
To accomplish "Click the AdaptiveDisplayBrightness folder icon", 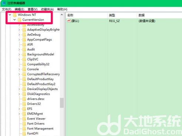I will 24,30.
